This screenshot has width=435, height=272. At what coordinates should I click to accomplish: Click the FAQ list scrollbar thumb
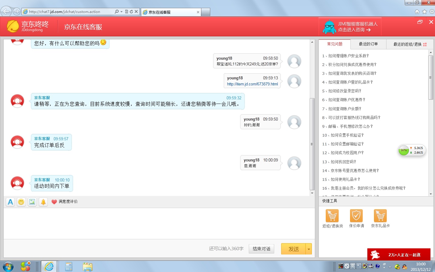430,78
